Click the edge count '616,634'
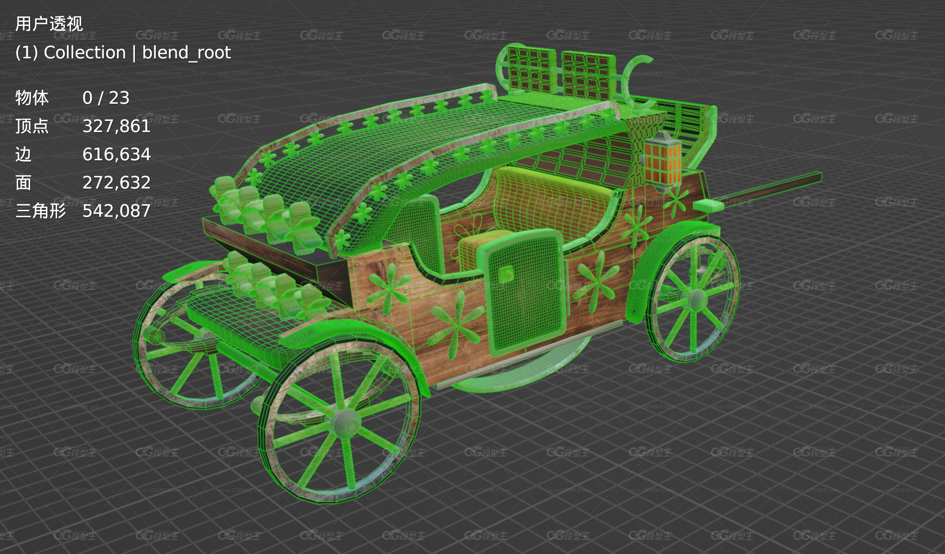 coord(116,154)
